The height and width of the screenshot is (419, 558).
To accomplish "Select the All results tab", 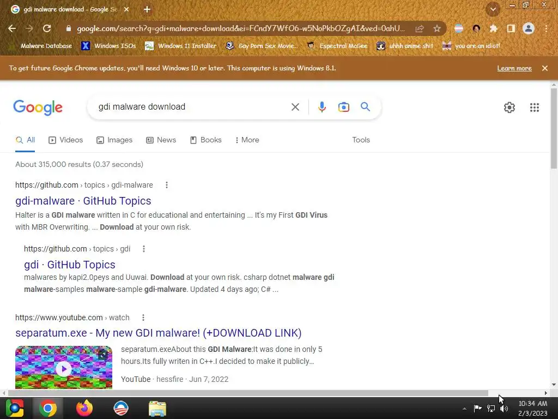I will click(25, 140).
